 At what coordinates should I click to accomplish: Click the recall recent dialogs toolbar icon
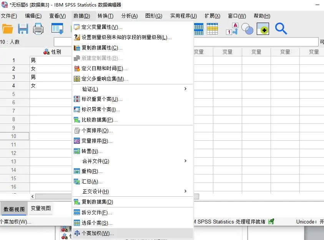(x=57, y=29)
